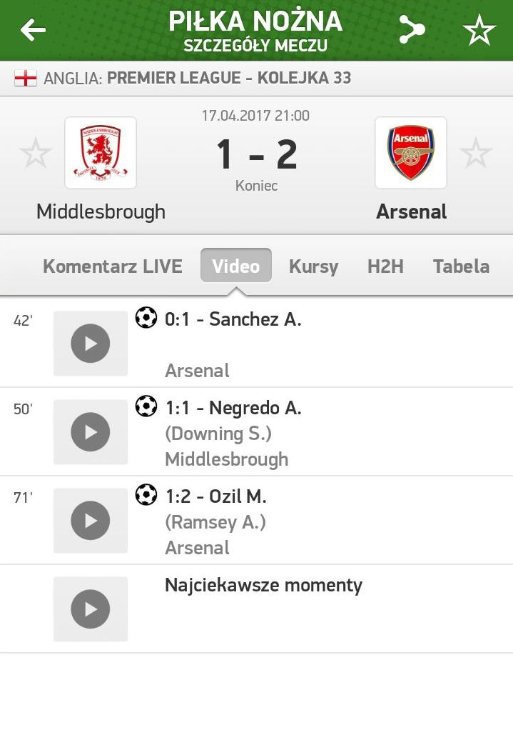
Task: Play the Najciekawsze momenty highlights video
Action: [91, 609]
